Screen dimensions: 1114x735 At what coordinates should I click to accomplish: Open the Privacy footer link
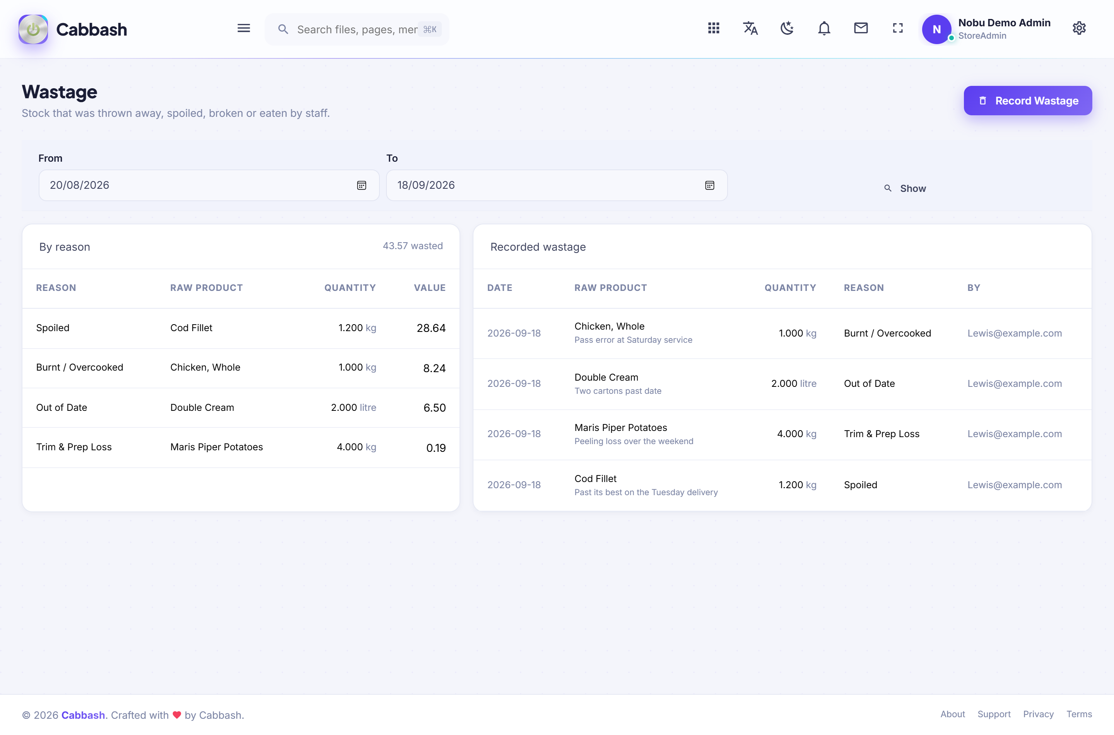1038,714
